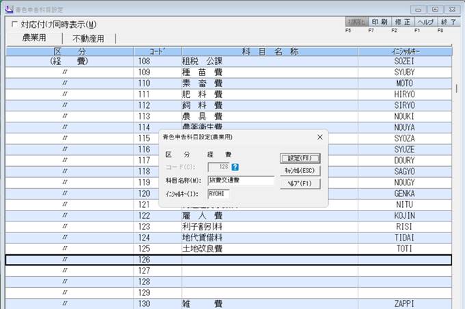This screenshot has width=465, height=309.
Task: Switch to the 不動産用 tab
Action: (88, 38)
